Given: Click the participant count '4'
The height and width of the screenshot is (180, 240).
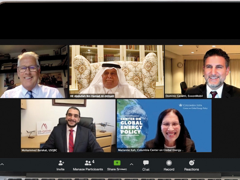Looking at the screenshot, I should point(93,162).
